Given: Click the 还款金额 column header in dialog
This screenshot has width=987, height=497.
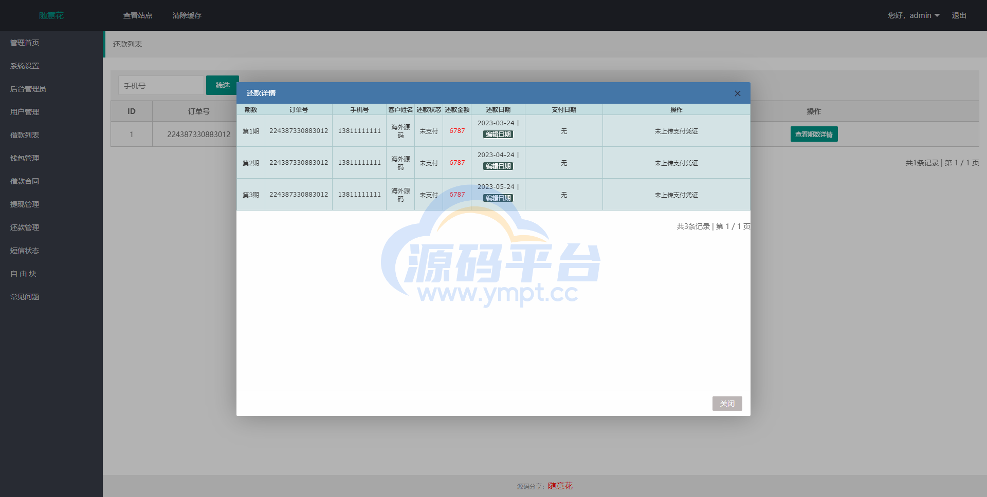Looking at the screenshot, I should tap(457, 110).
